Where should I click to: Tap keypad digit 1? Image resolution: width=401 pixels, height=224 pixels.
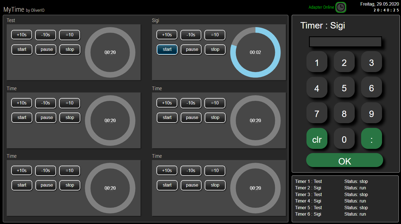click(317, 62)
